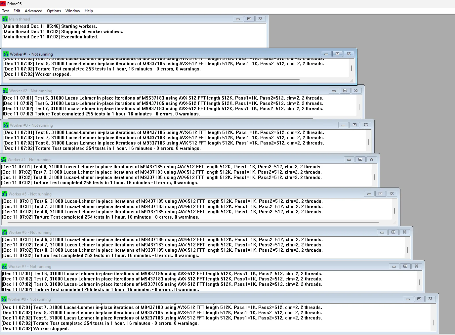455x335 pixels.
Task: Click Worker #6 vertical scrollbar thumb
Action: point(407,250)
